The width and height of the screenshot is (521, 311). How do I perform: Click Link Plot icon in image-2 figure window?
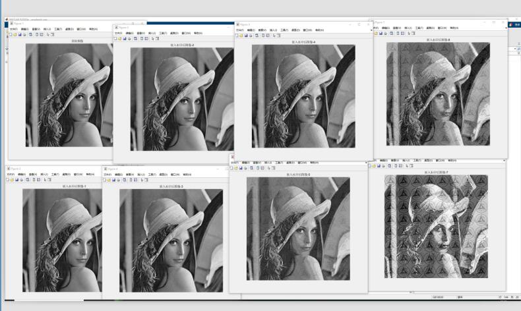tap(136, 38)
